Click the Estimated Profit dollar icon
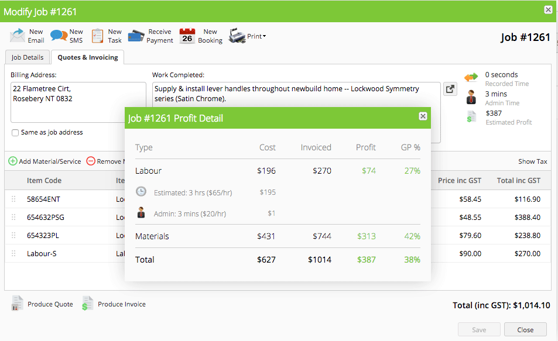Viewport: 558px width, 341px height. [x=472, y=118]
